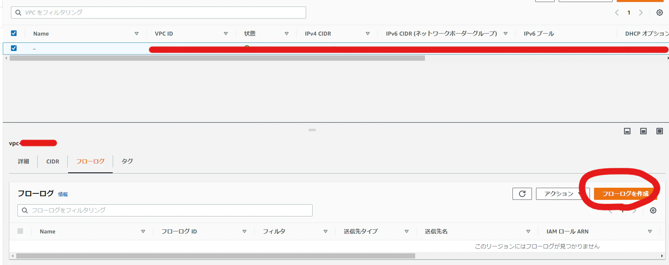Click search icon in flow log filter

(25, 210)
